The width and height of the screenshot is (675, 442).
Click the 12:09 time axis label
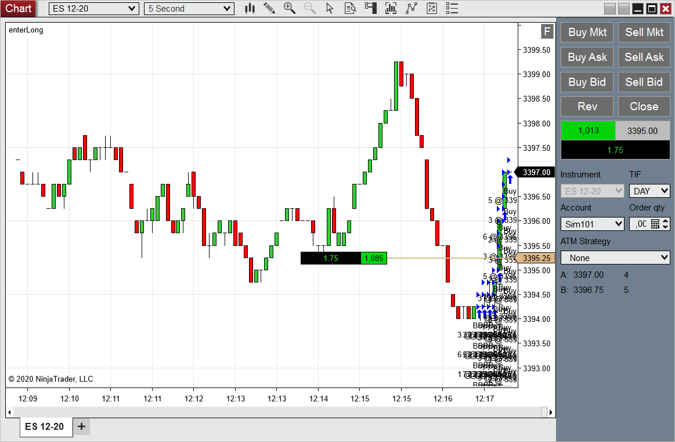pyautogui.click(x=28, y=398)
